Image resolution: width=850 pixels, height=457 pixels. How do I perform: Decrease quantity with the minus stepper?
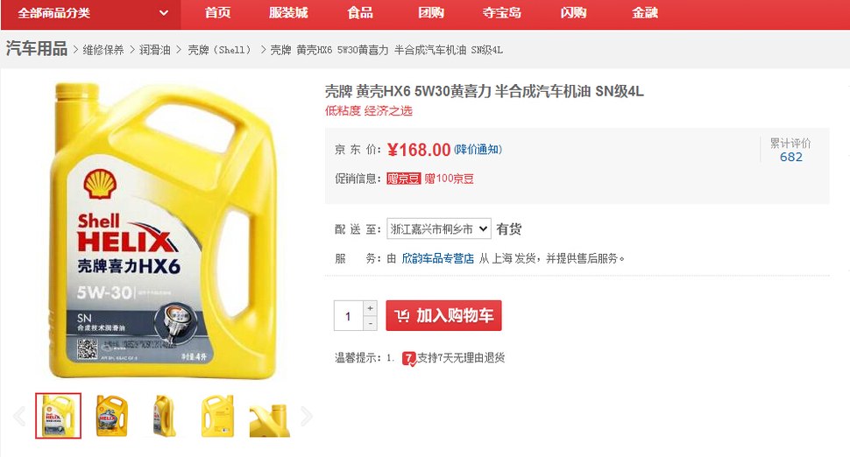pyautogui.click(x=370, y=323)
